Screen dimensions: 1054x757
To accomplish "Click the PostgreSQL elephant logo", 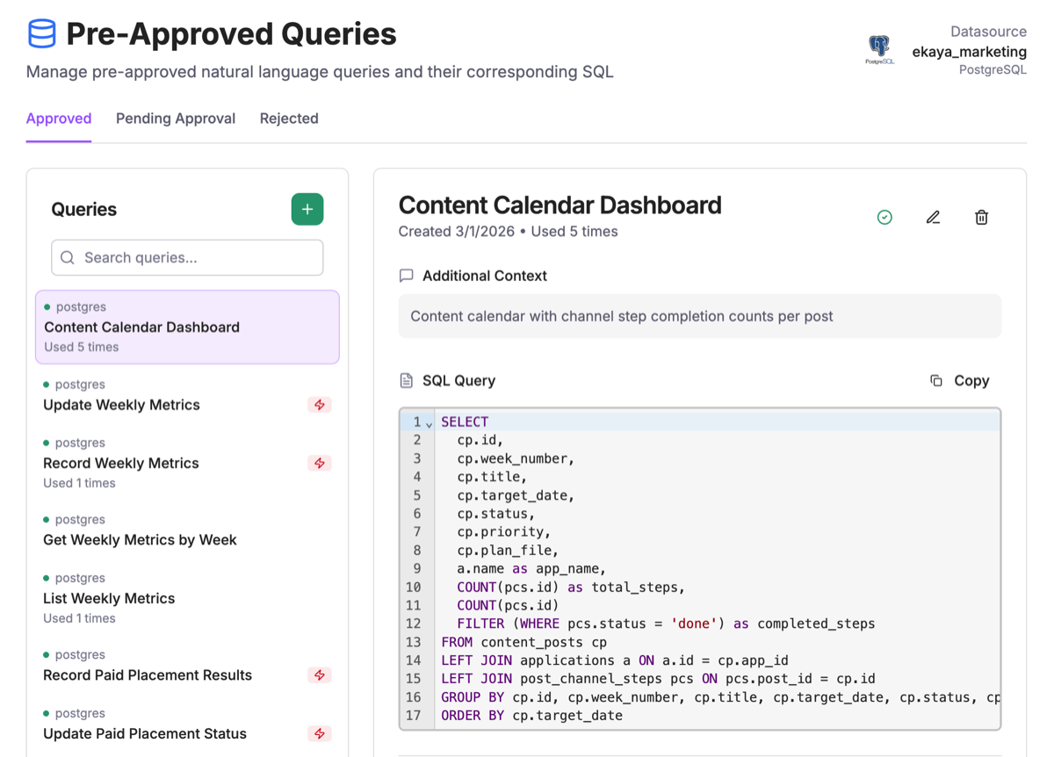I will tap(879, 49).
